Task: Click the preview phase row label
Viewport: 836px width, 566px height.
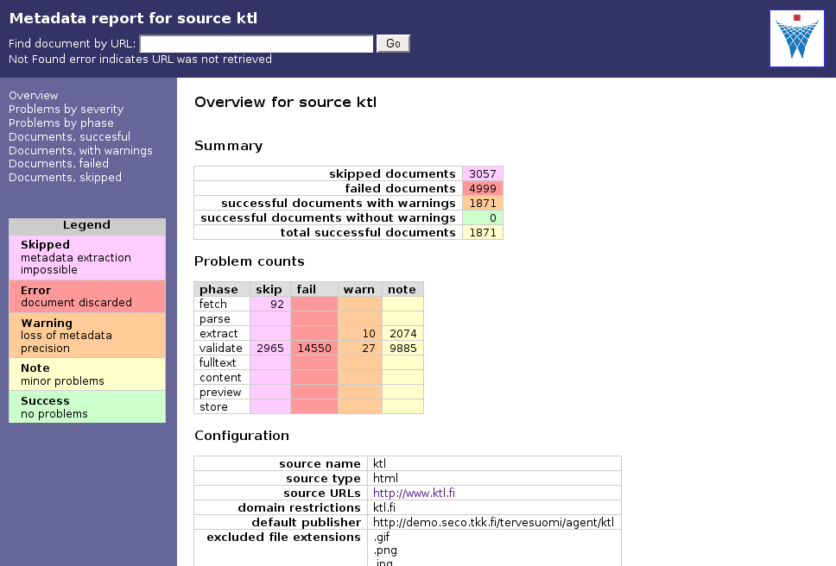Action: pos(222,392)
